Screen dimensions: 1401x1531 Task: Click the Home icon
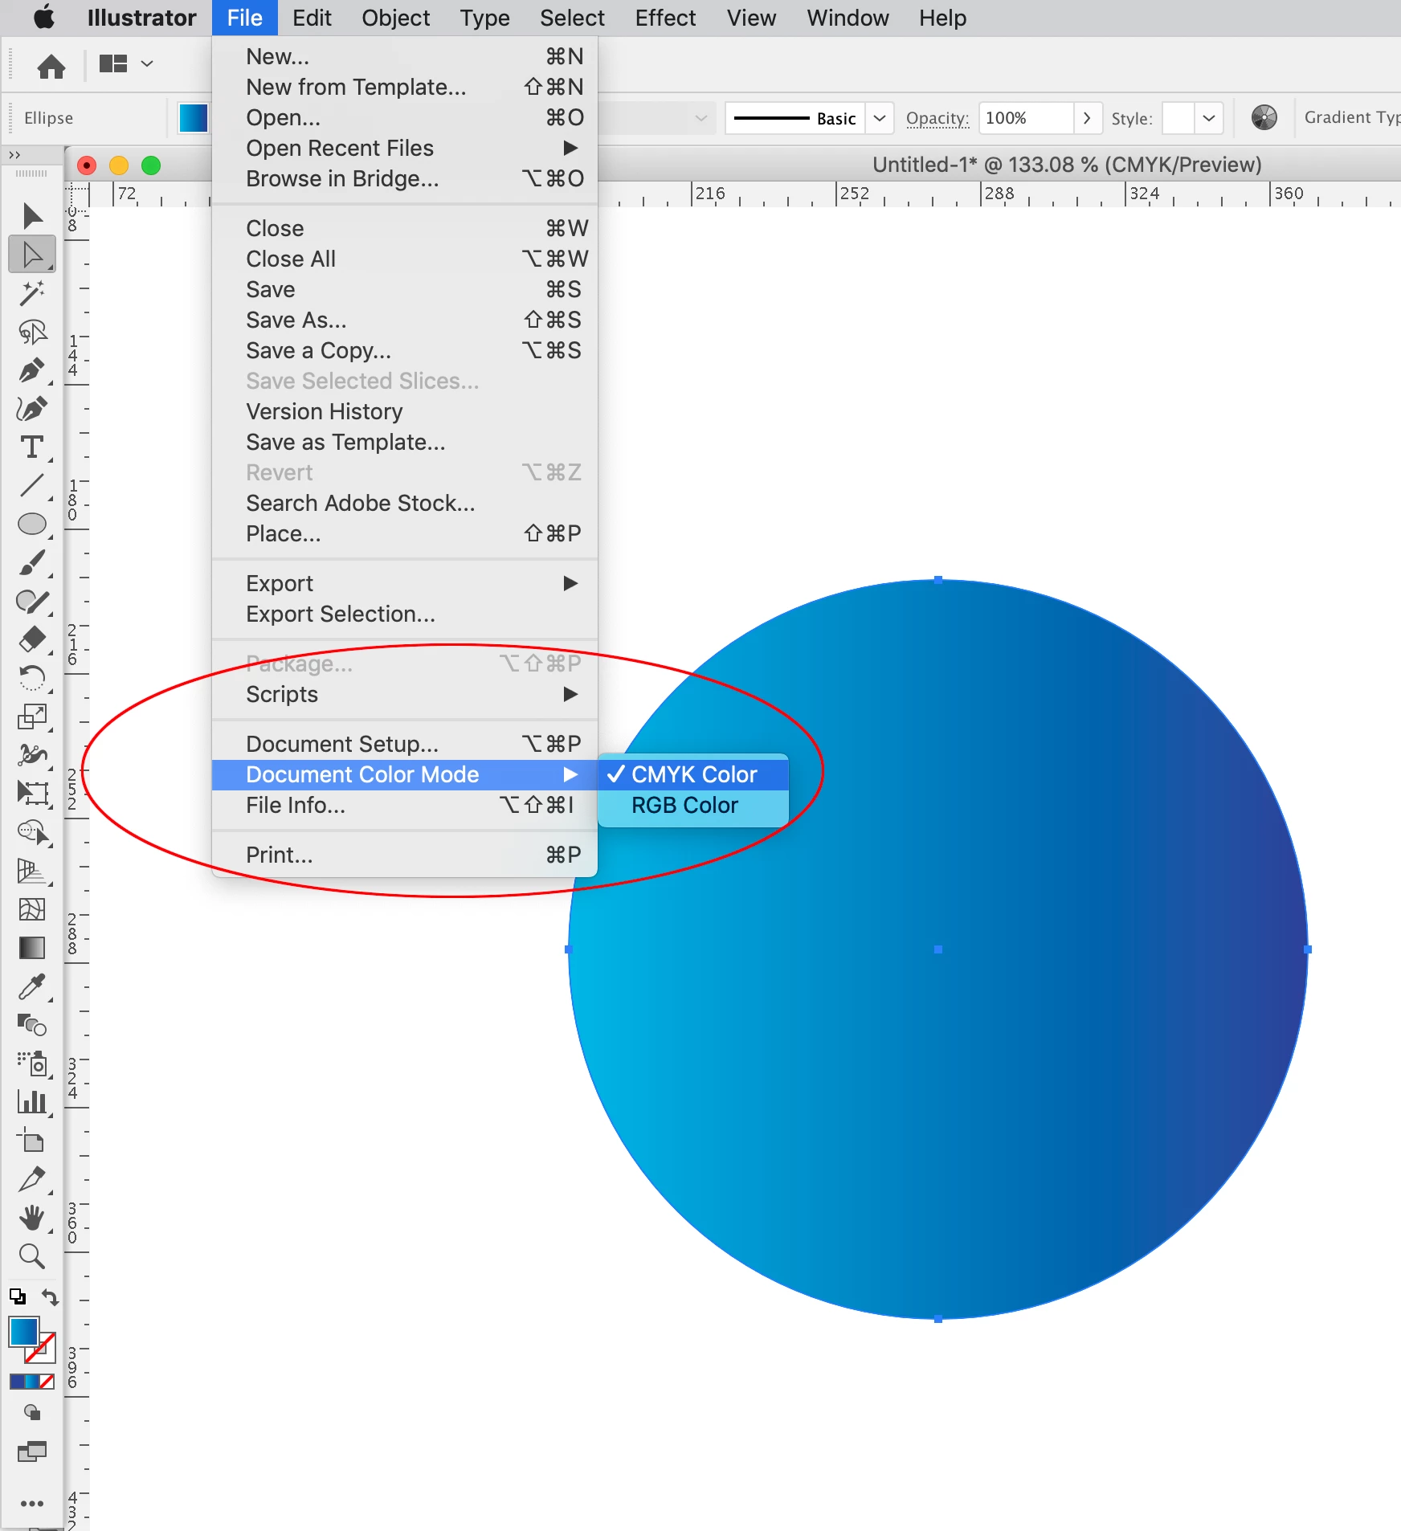[x=51, y=66]
